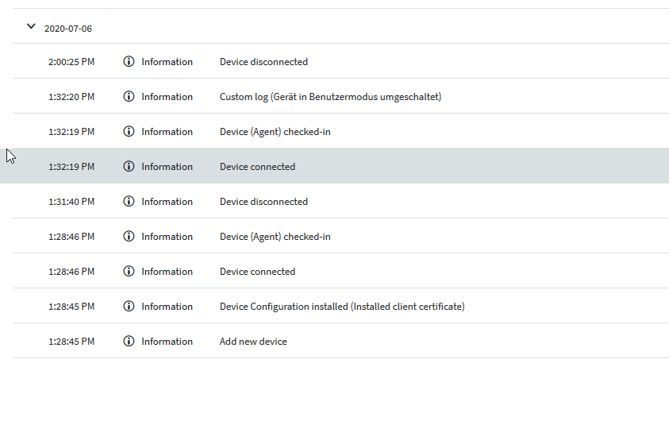This screenshot has width=669, height=425.
Task: Click the 2:00:25 PM timestamp
Action: [x=71, y=62]
